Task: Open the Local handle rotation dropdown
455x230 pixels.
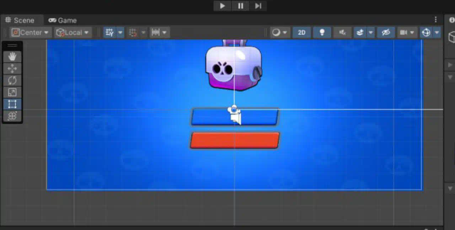Action: 73,32
